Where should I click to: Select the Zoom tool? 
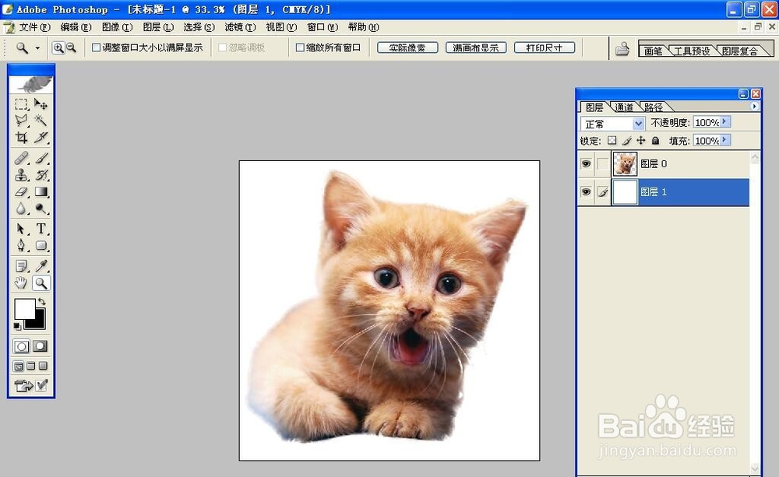(41, 283)
